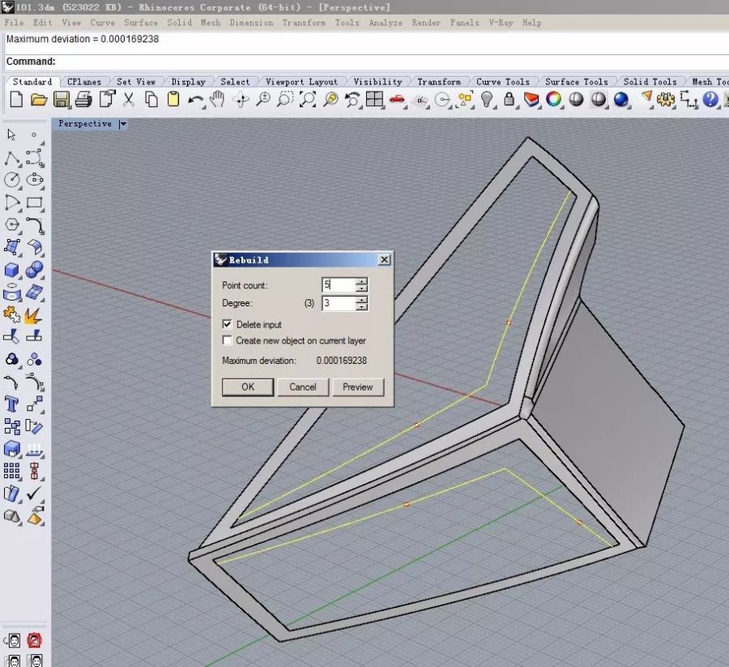Select the Pan view hand tool
The width and height of the screenshot is (729, 667).
point(217,100)
